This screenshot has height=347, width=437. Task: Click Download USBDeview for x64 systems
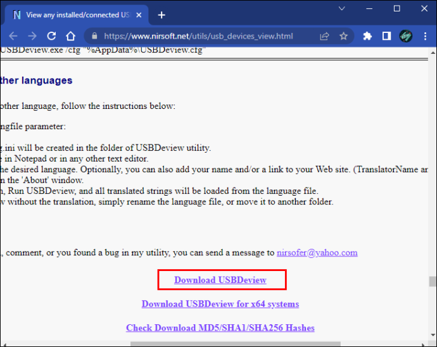pyautogui.click(x=220, y=304)
